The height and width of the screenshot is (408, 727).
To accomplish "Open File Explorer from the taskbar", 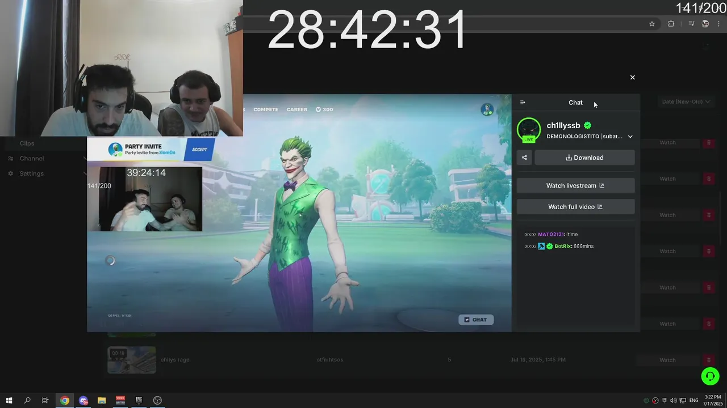I will coord(102,400).
